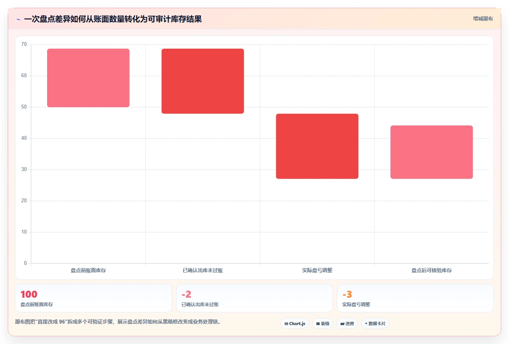This screenshot has width=509, height=344.
Task: Click the value -3 in third card
Action: [347, 295]
